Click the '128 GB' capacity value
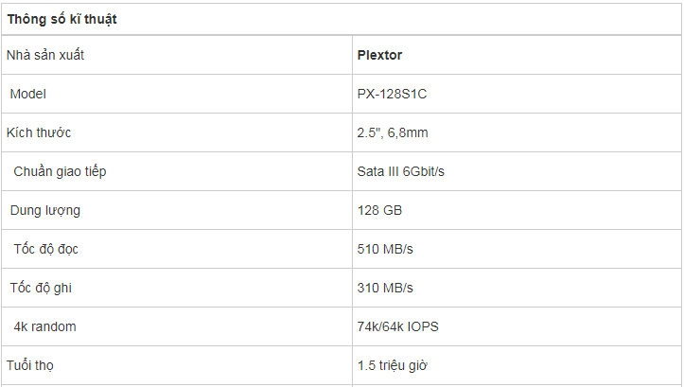 coord(379,210)
